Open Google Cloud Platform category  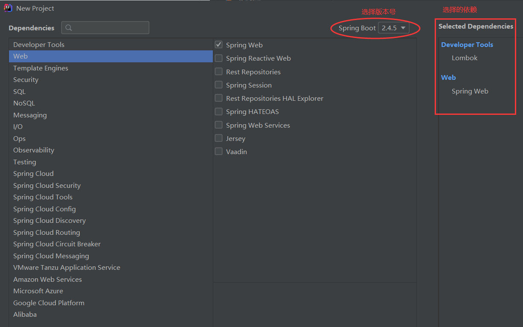[110, 303]
